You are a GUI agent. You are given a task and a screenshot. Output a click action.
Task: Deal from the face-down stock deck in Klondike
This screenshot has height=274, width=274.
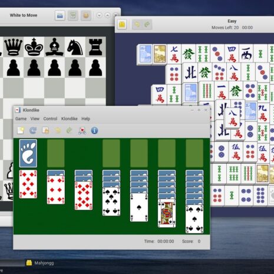[x=28, y=153]
